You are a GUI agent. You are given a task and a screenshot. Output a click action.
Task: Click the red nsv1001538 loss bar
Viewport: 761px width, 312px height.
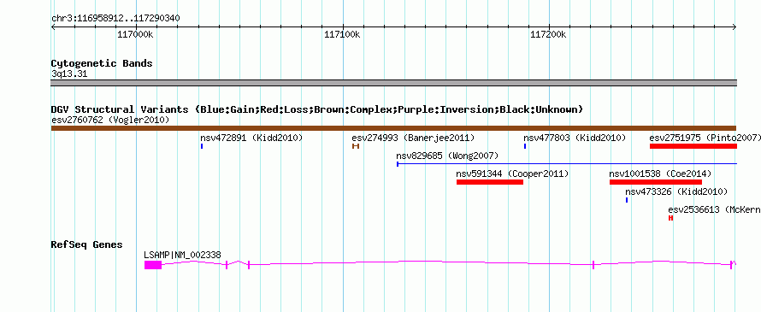(656, 182)
